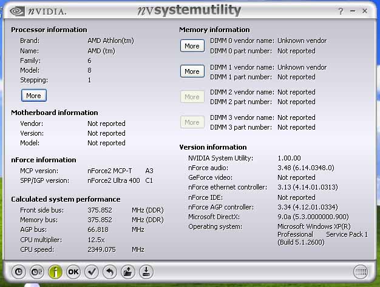Click the clock icon in the bottom toolbar
380x287 pixels.
(19, 272)
